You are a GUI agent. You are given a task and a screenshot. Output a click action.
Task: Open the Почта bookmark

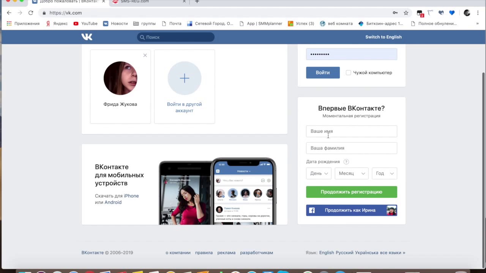pyautogui.click(x=172, y=24)
